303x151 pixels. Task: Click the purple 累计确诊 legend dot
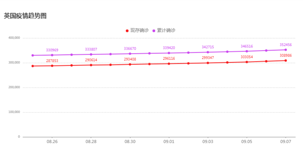point(154,31)
